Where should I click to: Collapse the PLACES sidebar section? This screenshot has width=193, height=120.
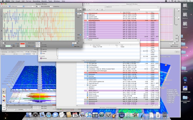click(x=40, y=56)
